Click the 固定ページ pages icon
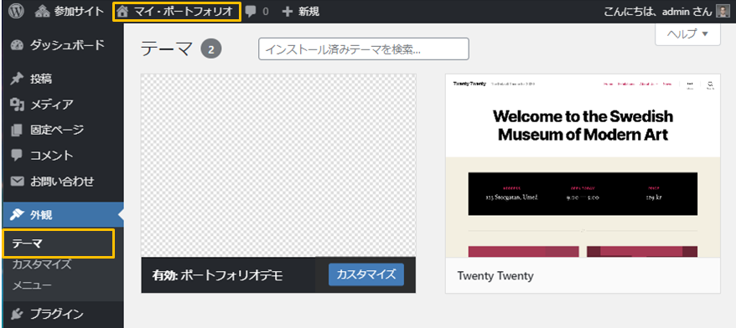Image resolution: width=736 pixels, height=328 pixels. [17, 130]
